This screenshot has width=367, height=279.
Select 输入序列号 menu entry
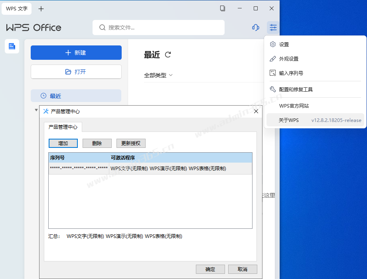point(315,73)
